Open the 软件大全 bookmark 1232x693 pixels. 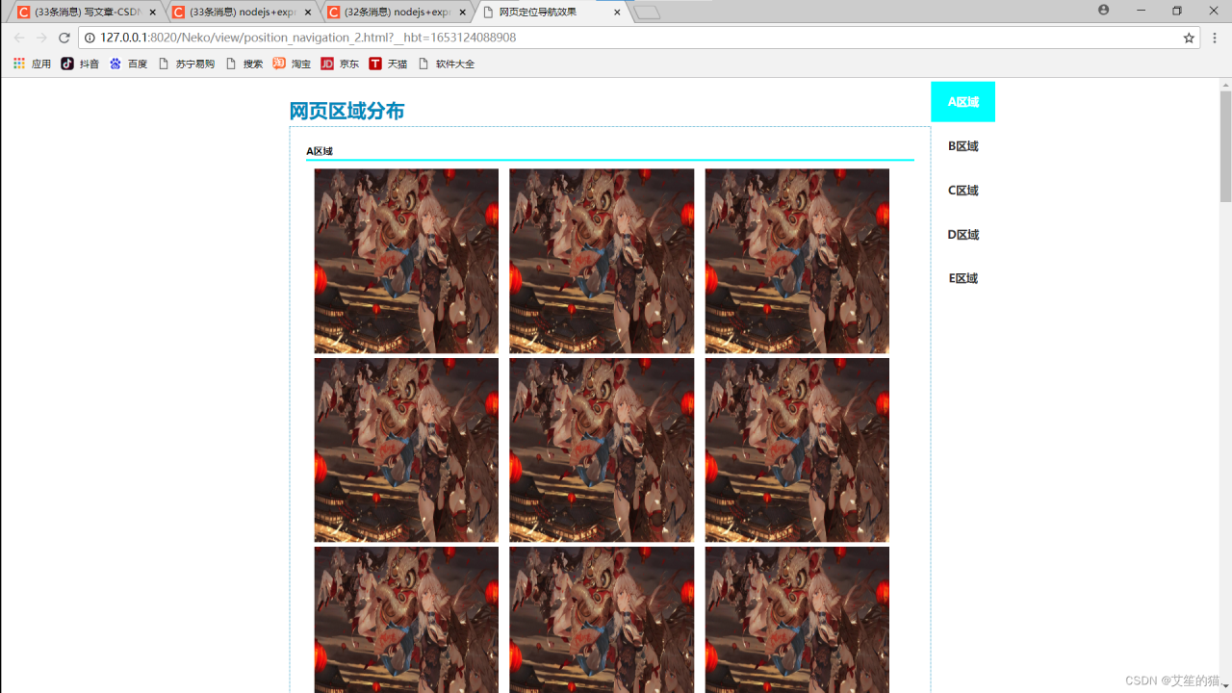pos(446,64)
